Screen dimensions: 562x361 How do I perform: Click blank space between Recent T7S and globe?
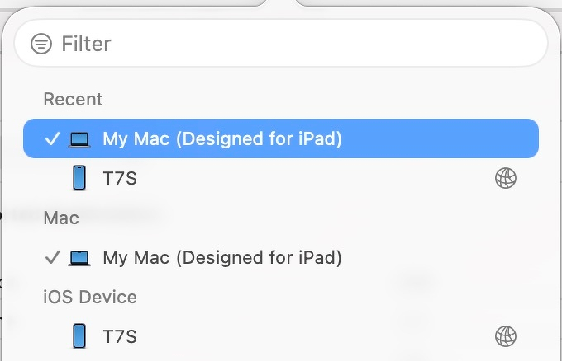click(x=314, y=178)
